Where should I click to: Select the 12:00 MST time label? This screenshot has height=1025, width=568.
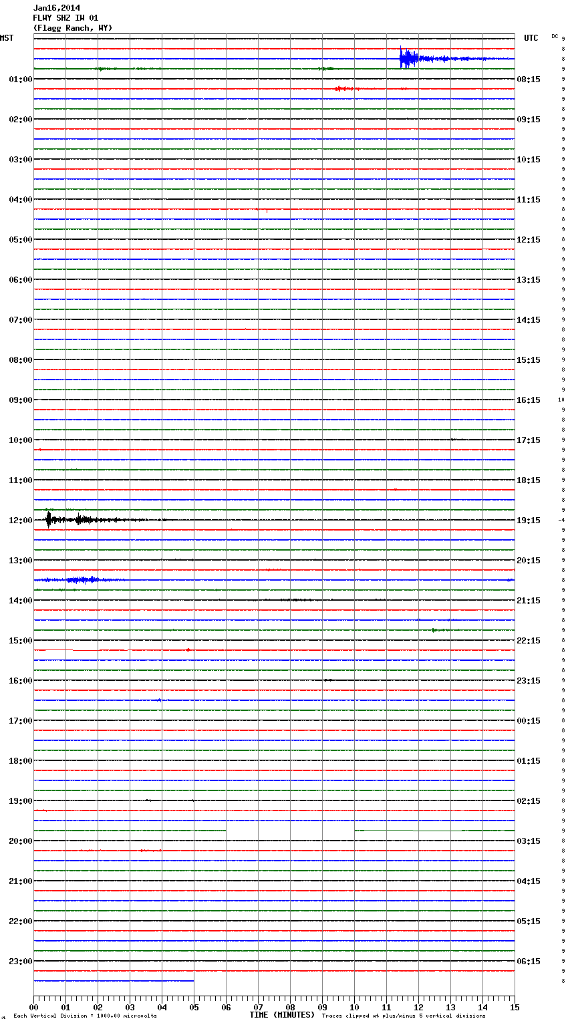21,521
